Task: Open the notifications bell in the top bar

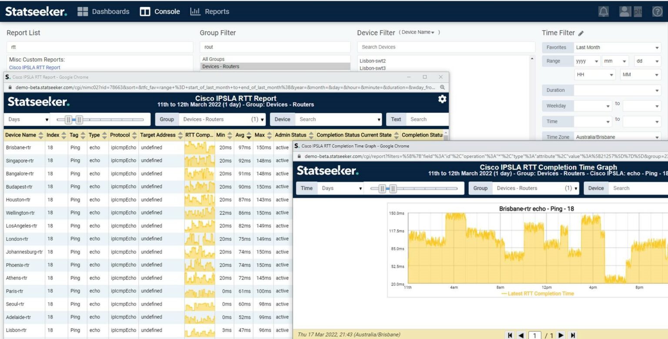Action: tap(604, 12)
